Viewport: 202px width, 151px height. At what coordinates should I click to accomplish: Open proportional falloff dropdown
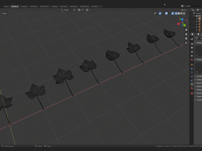[91, 10]
